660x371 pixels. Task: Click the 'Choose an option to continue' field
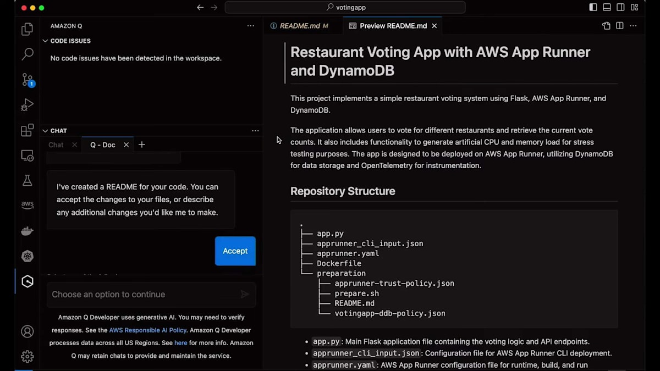coord(151,295)
